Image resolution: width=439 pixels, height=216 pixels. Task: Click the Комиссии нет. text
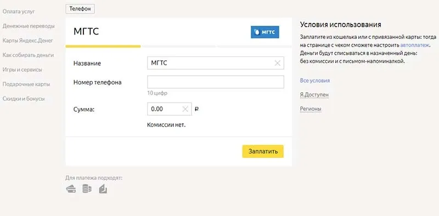pyautogui.click(x=166, y=125)
